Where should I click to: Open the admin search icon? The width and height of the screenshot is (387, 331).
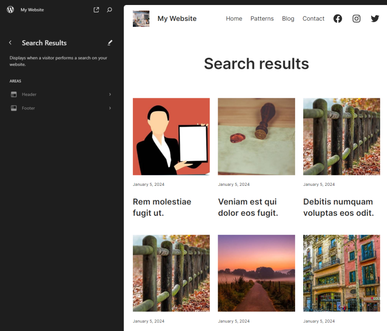[x=109, y=9]
